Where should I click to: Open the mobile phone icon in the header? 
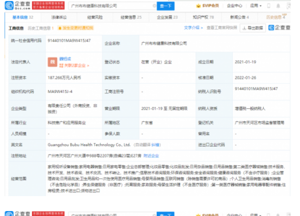pyautogui.click(x=269, y=6)
